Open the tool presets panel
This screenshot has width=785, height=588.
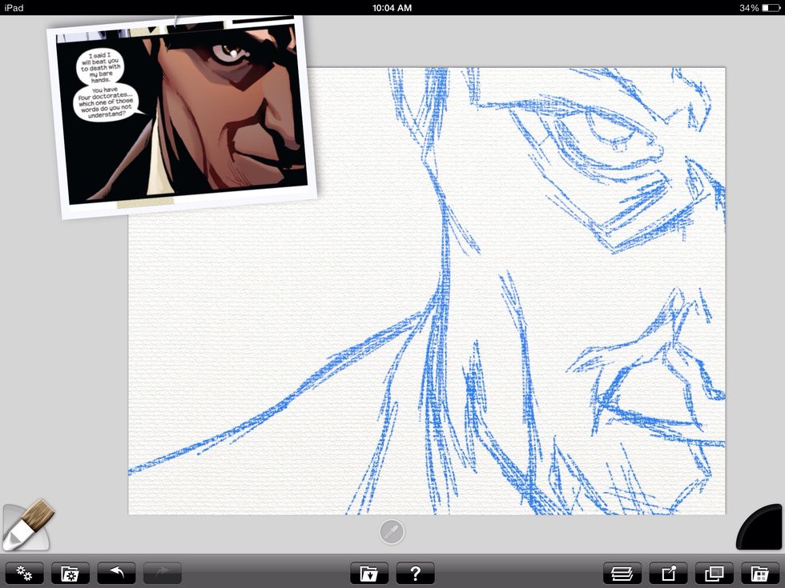pyautogui.click(x=70, y=573)
